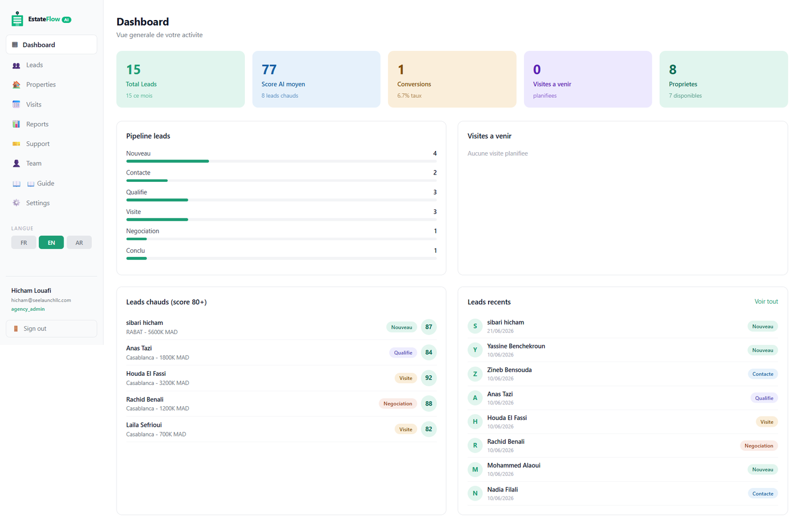The height and width of the screenshot is (528, 801).
Task: Click the Proprietes stat card
Action: tap(724, 79)
